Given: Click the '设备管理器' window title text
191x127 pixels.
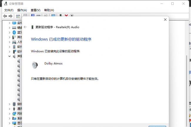Looking at the screenshot, I should (x=16, y=4).
